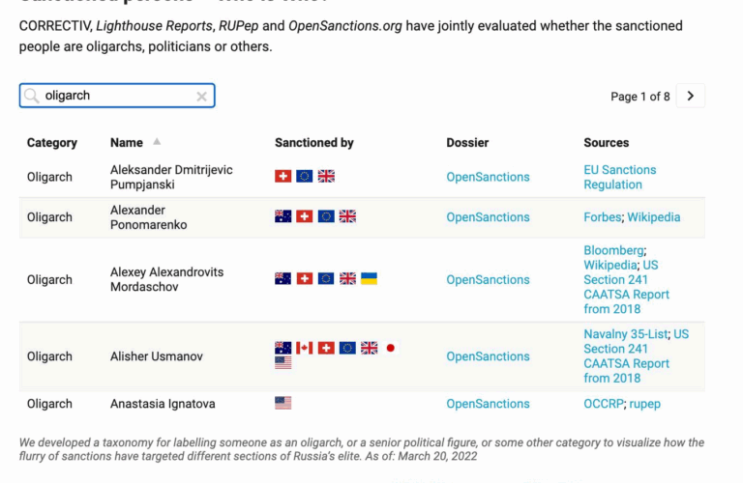This screenshot has width=743, height=483.
Task: Open OCCRP source for Anastasia Ignatova
Action: 603,404
